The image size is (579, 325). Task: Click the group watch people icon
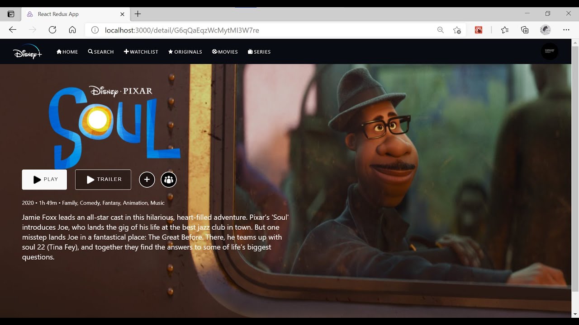click(169, 180)
